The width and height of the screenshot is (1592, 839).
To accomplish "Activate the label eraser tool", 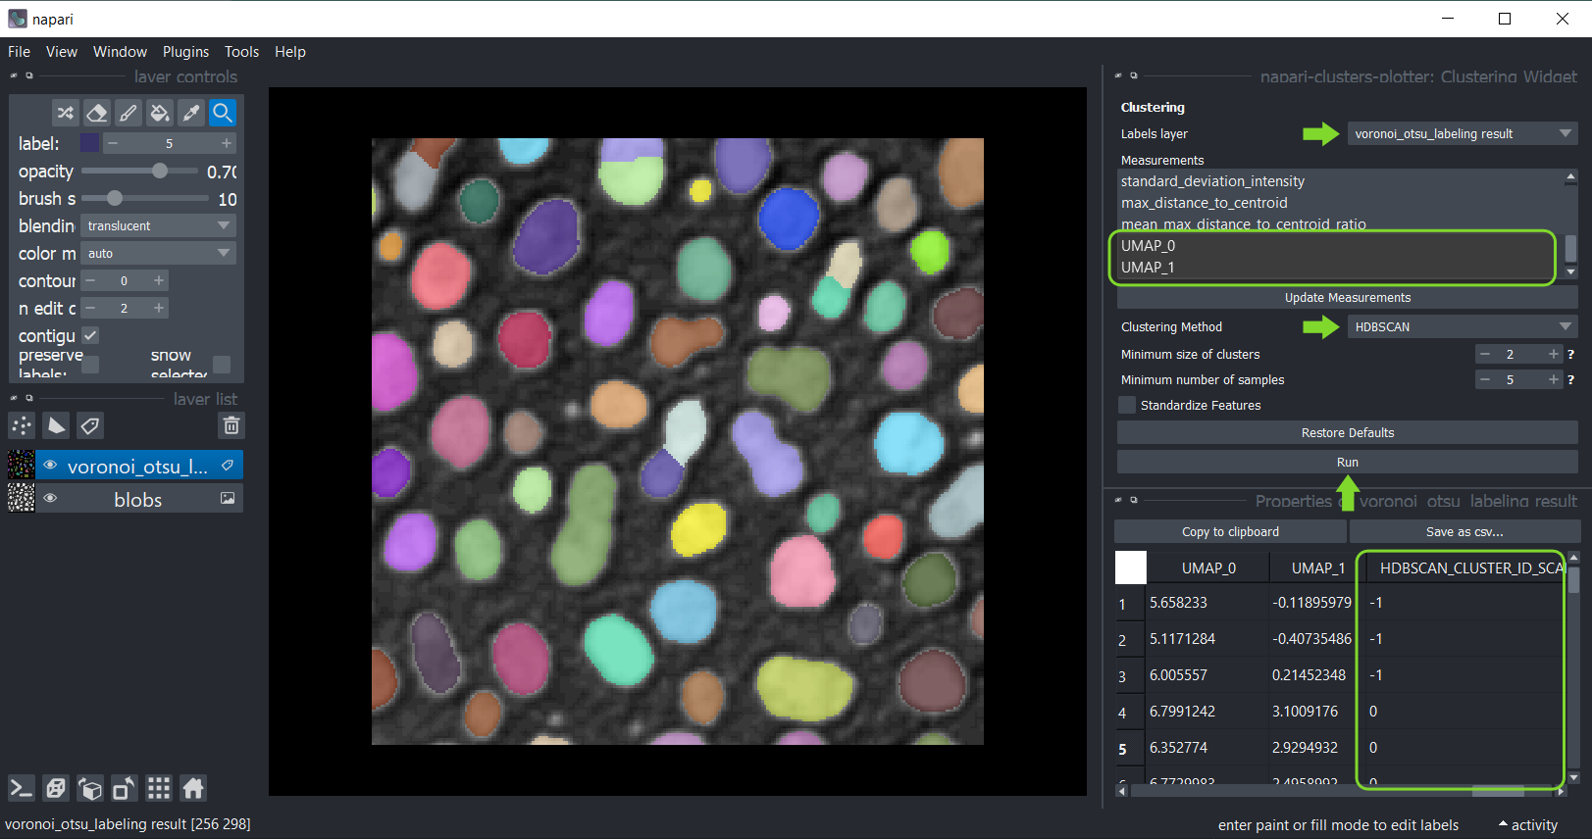I will (x=96, y=113).
